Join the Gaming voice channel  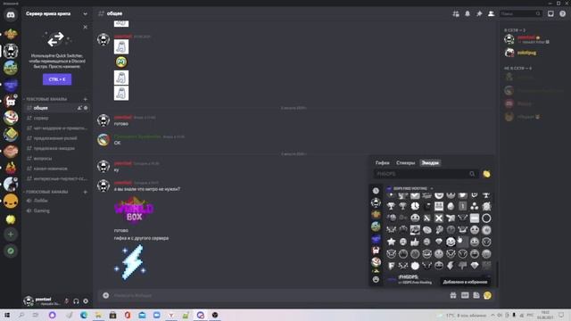pyautogui.click(x=56, y=210)
